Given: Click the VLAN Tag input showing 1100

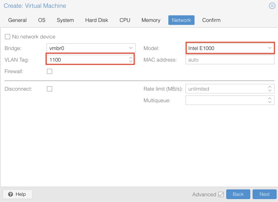Looking at the screenshot, I should (x=89, y=60).
